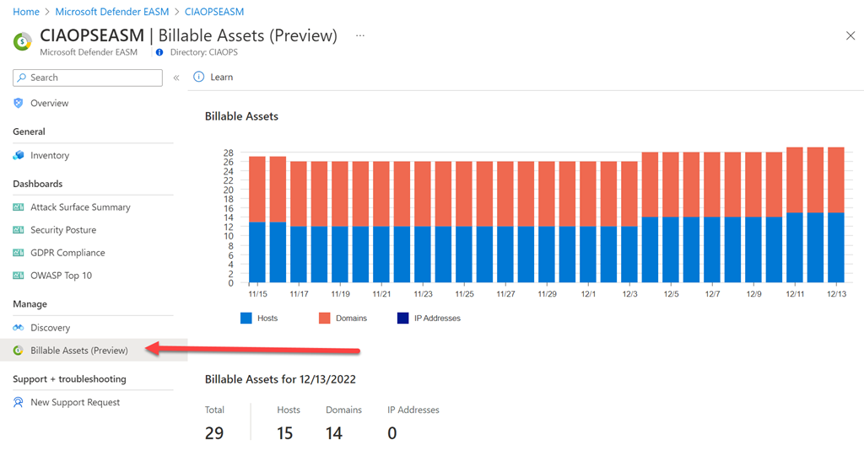This screenshot has height=461, width=864.
Task: Click the Inventory cube icon
Action: [x=19, y=155]
